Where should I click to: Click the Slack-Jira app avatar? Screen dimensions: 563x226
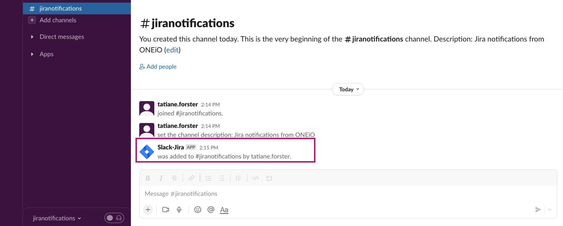147,152
